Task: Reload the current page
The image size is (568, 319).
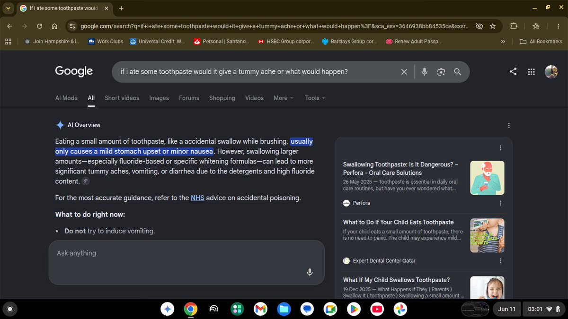Action: (x=40, y=26)
